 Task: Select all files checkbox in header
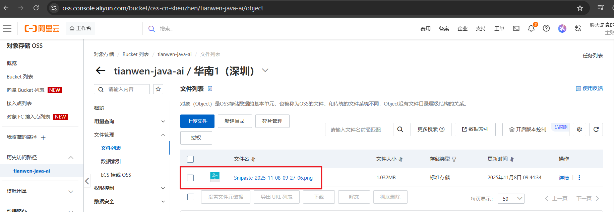tap(190, 159)
